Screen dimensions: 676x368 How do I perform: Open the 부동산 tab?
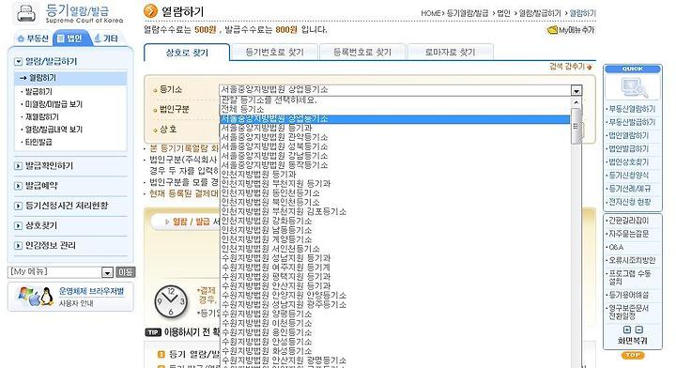click(33, 38)
